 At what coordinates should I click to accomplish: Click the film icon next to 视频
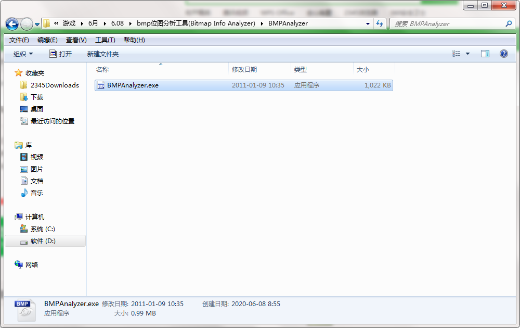click(x=24, y=157)
